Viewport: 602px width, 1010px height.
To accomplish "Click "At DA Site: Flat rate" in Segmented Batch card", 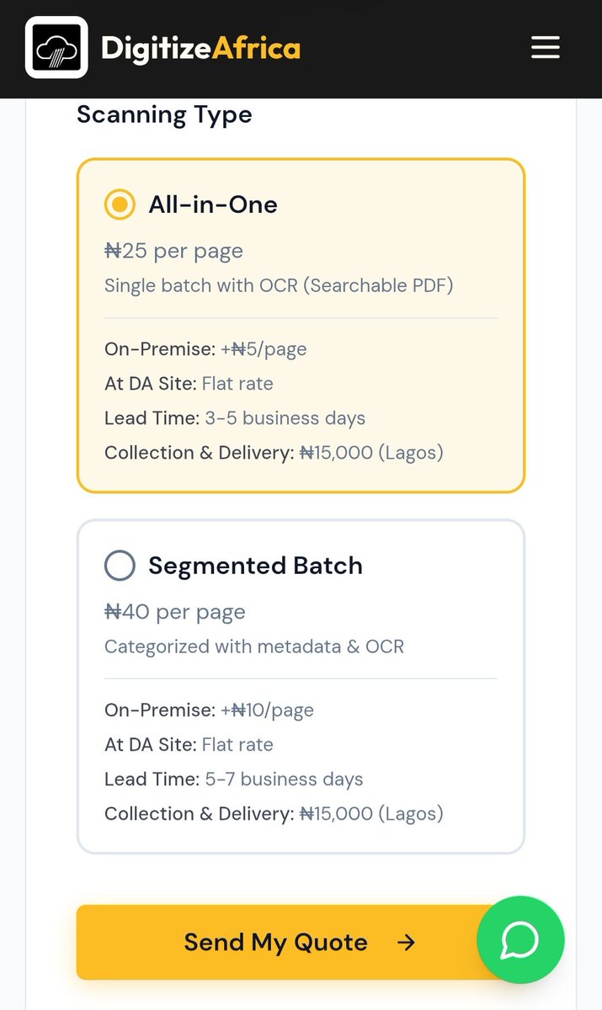I will (x=189, y=745).
